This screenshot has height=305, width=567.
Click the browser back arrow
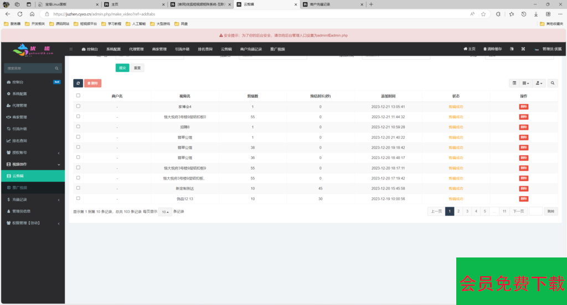pos(8,14)
